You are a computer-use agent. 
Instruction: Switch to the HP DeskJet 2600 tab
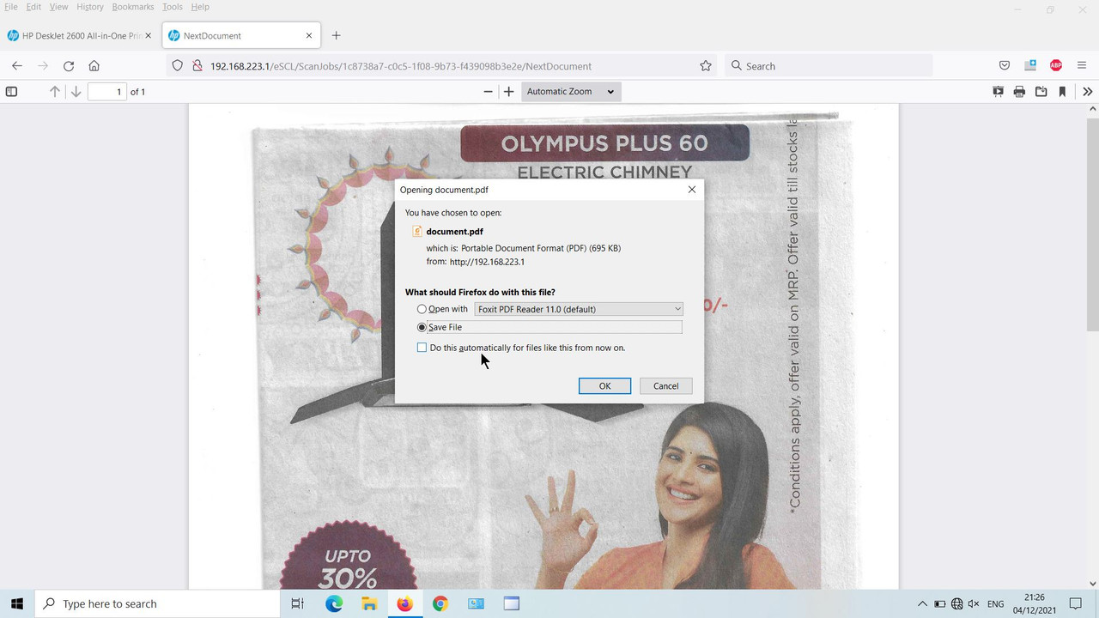(x=80, y=36)
